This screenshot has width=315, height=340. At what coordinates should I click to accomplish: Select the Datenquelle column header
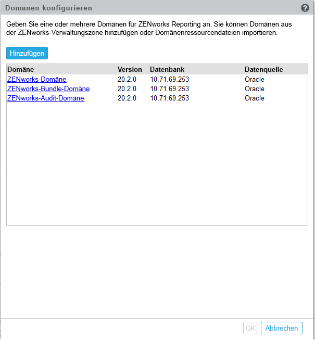coord(263,69)
